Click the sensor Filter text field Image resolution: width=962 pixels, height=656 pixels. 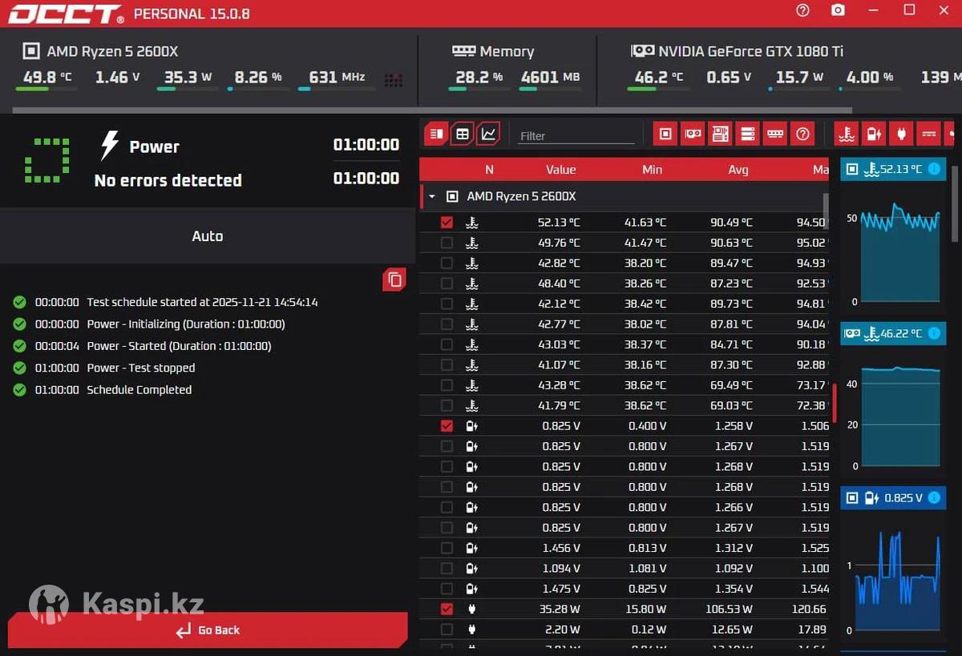point(576,136)
